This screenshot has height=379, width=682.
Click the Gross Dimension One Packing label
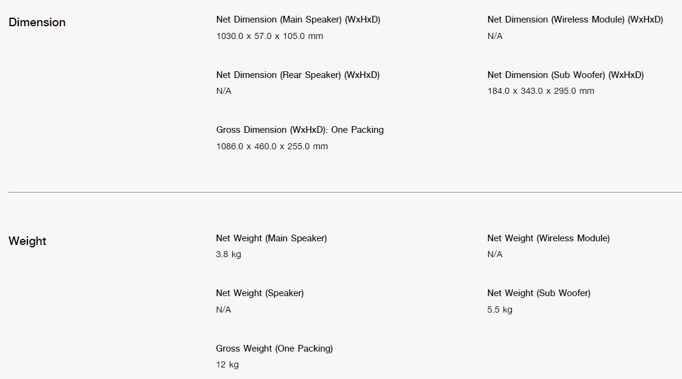(x=300, y=130)
